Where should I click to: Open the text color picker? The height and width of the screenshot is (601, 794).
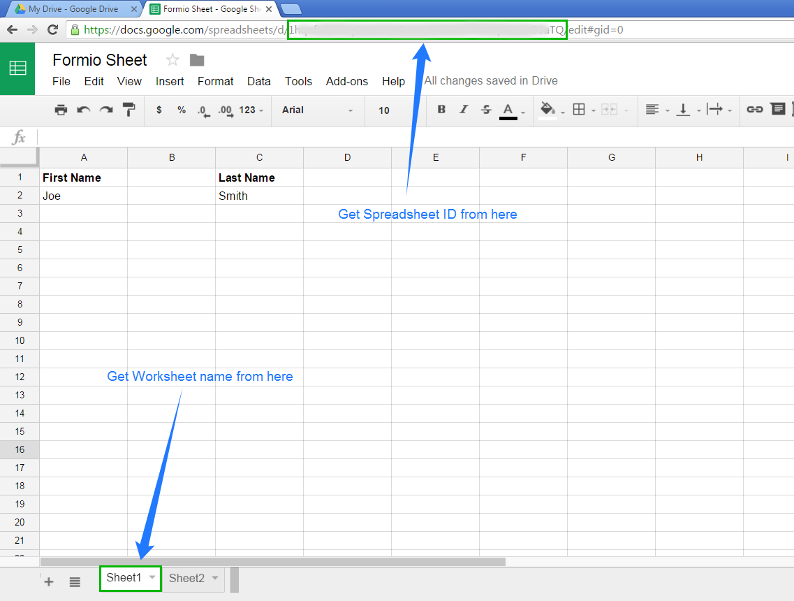click(508, 111)
